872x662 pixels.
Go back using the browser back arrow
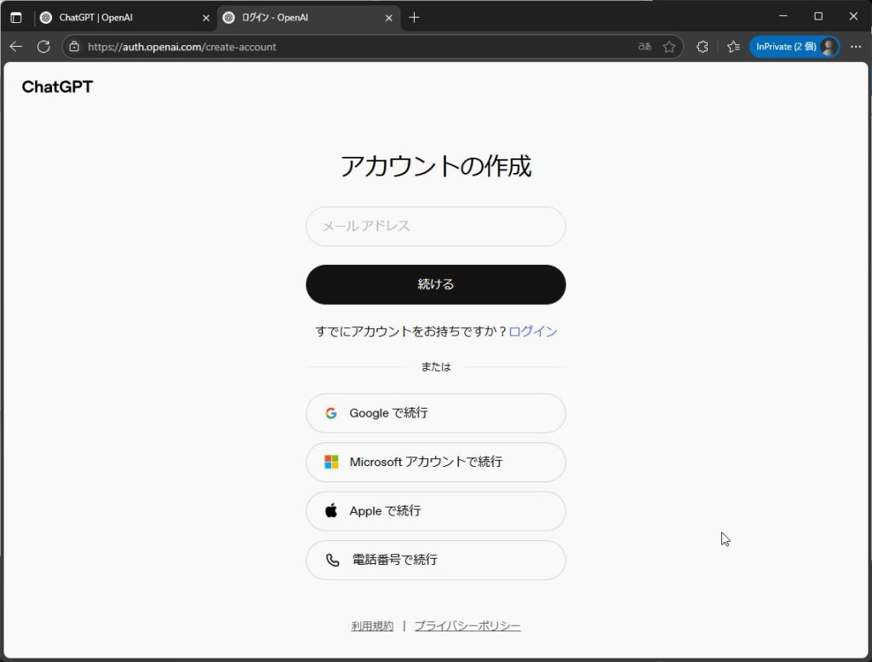pos(16,47)
